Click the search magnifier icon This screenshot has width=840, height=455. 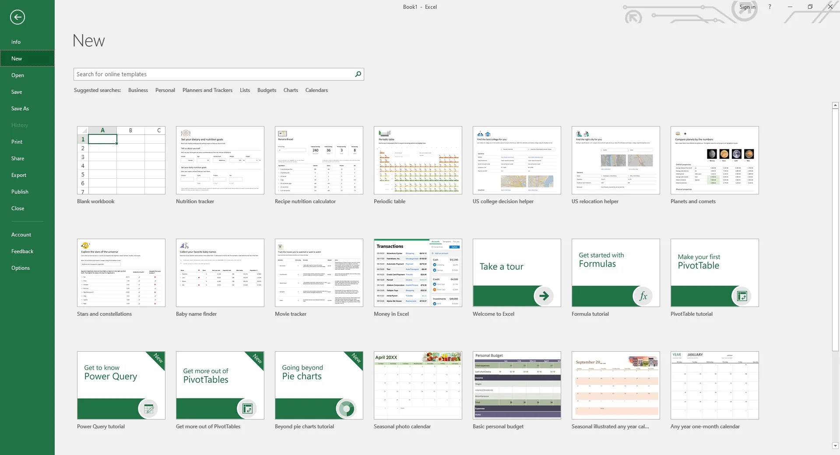358,74
